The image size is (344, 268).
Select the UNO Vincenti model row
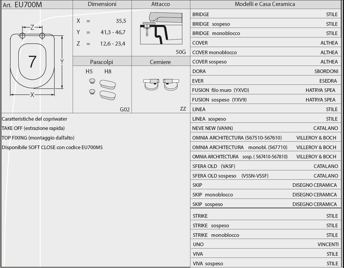(x=265, y=244)
